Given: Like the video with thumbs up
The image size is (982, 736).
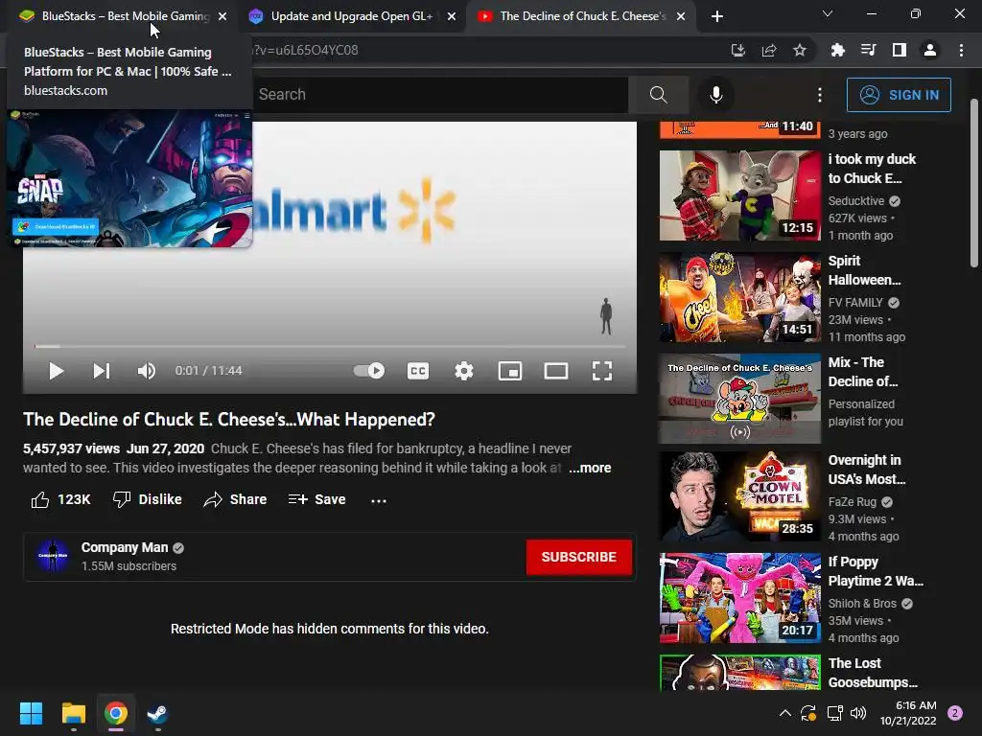Looking at the screenshot, I should tap(60, 499).
